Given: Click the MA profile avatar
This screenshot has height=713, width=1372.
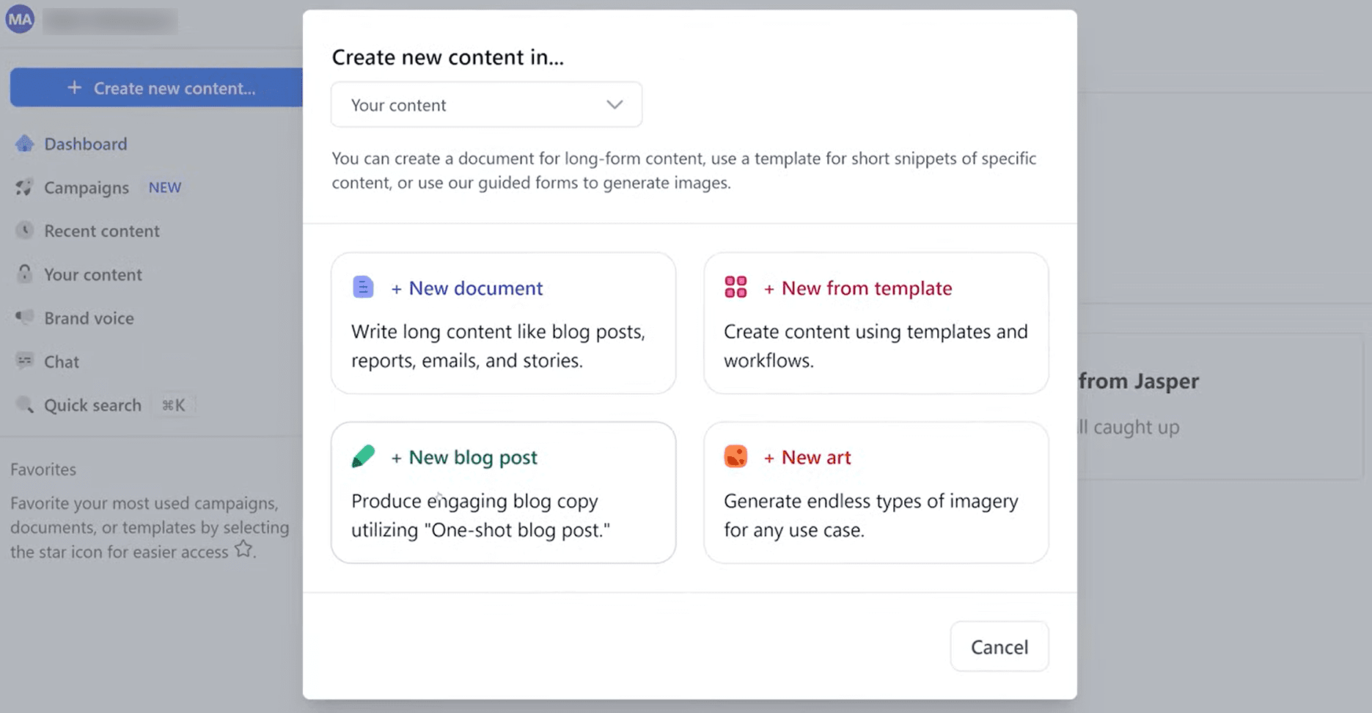Looking at the screenshot, I should (20, 19).
